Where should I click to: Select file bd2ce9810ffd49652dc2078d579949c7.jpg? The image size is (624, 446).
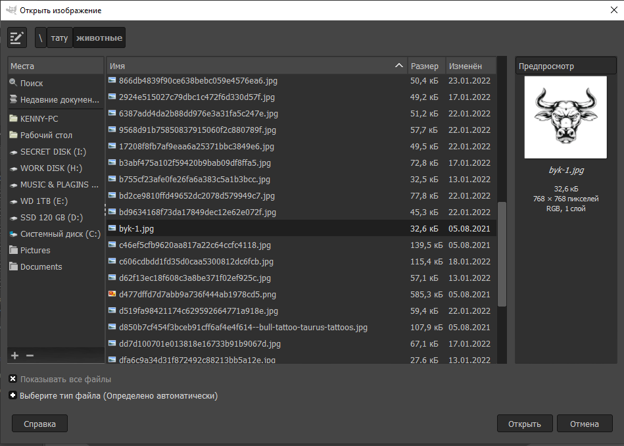click(301, 195)
